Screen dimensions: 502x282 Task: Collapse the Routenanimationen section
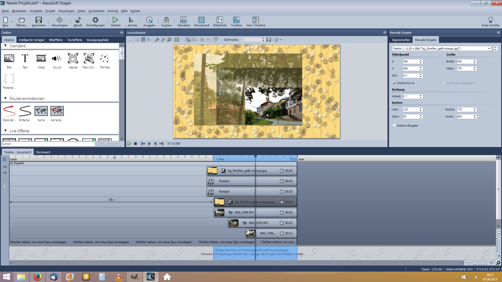[5, 98]
